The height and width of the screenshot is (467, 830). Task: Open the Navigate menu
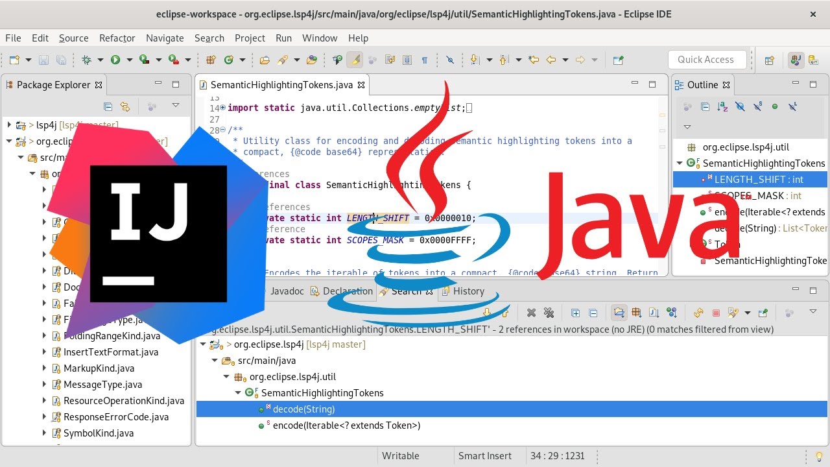pyautogui.click(x=165, y=38)
